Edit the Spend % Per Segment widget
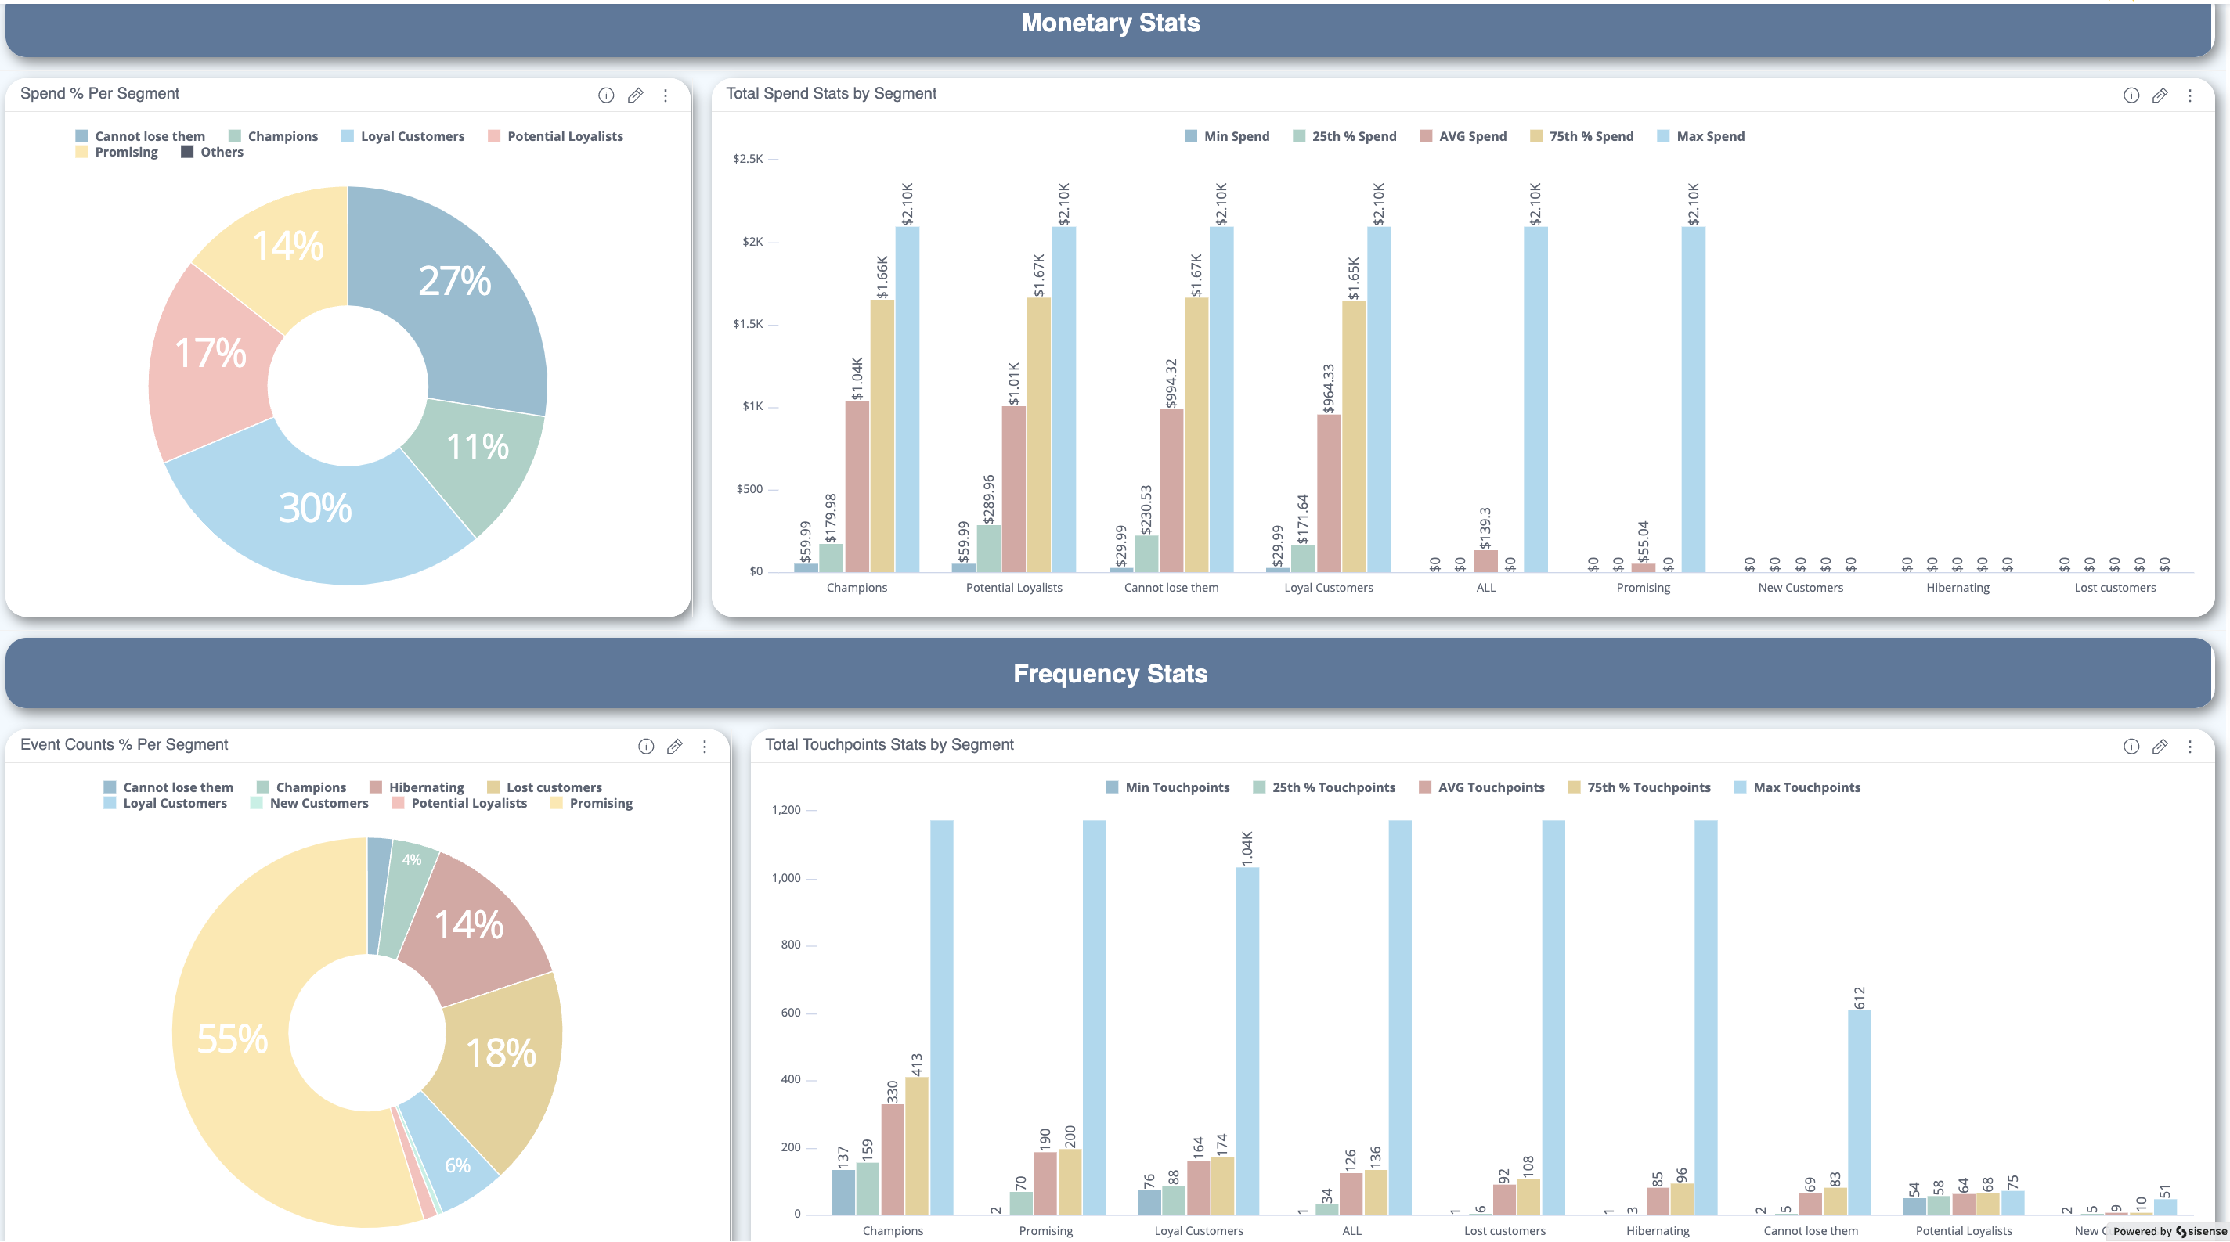The image size is (2230, 1242). [x=636, y=95]
